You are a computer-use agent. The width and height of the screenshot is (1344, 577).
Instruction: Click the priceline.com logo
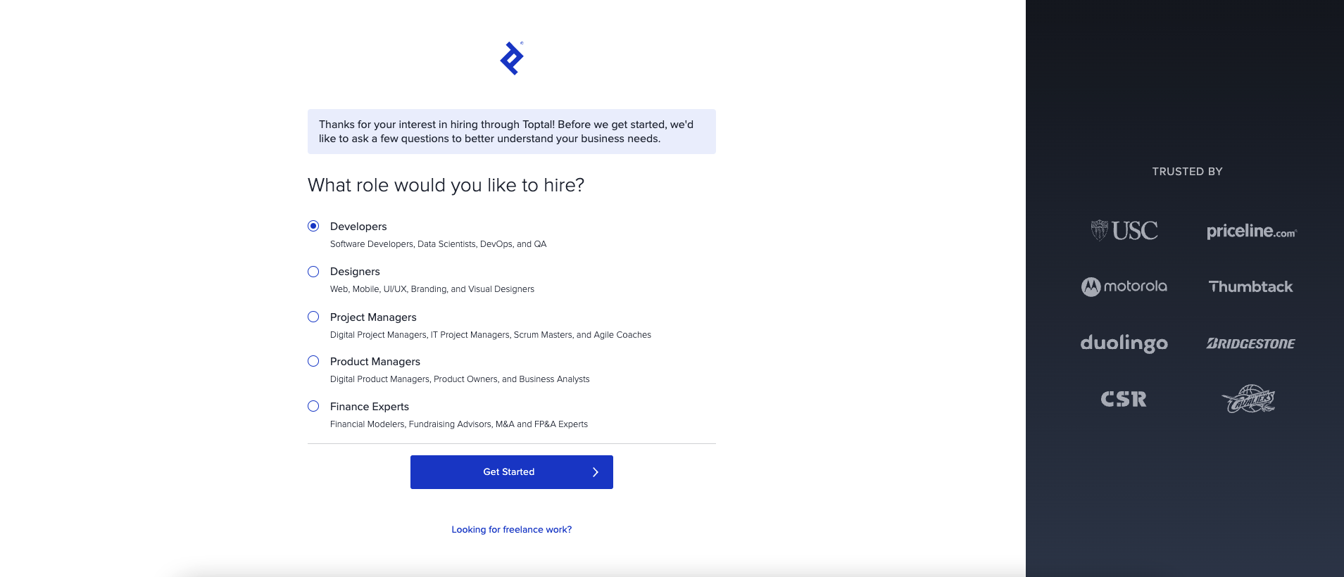1251,232
